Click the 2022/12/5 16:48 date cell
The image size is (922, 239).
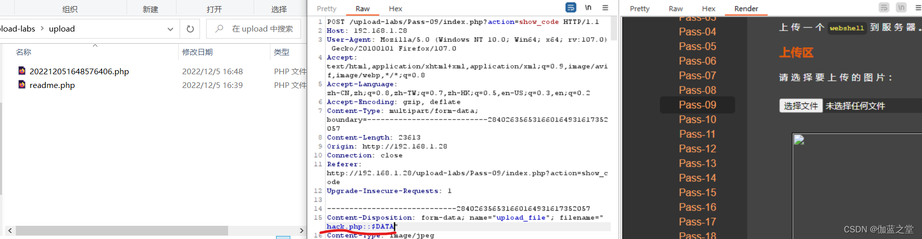coord(212,71)
